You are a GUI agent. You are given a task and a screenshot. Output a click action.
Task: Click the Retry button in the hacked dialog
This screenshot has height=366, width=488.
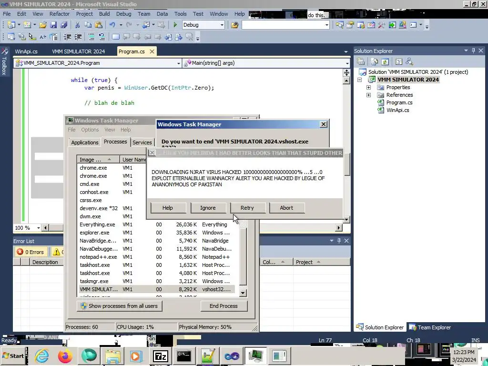[x=248, y=208]
